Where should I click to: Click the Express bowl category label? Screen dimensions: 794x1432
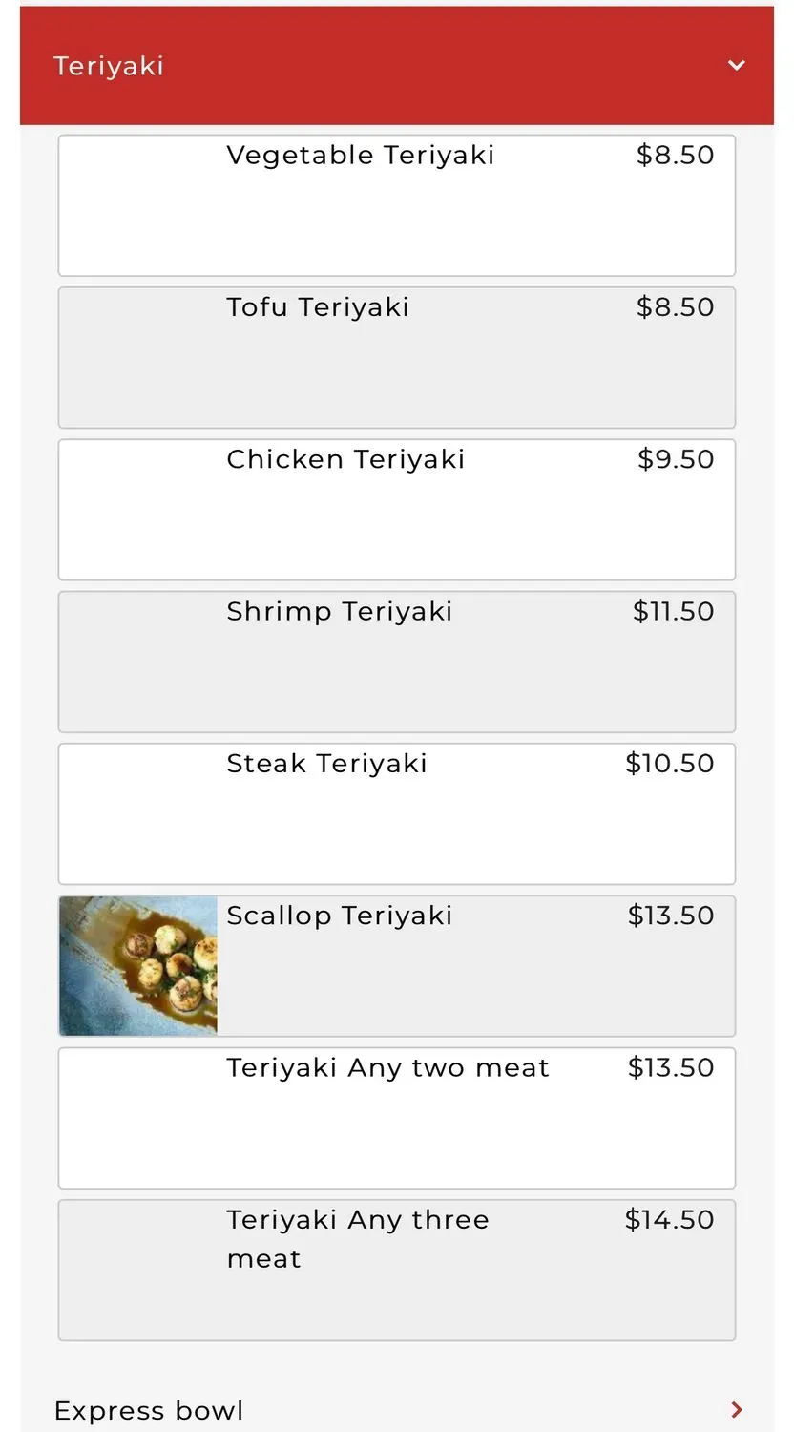coord(149,1410)
